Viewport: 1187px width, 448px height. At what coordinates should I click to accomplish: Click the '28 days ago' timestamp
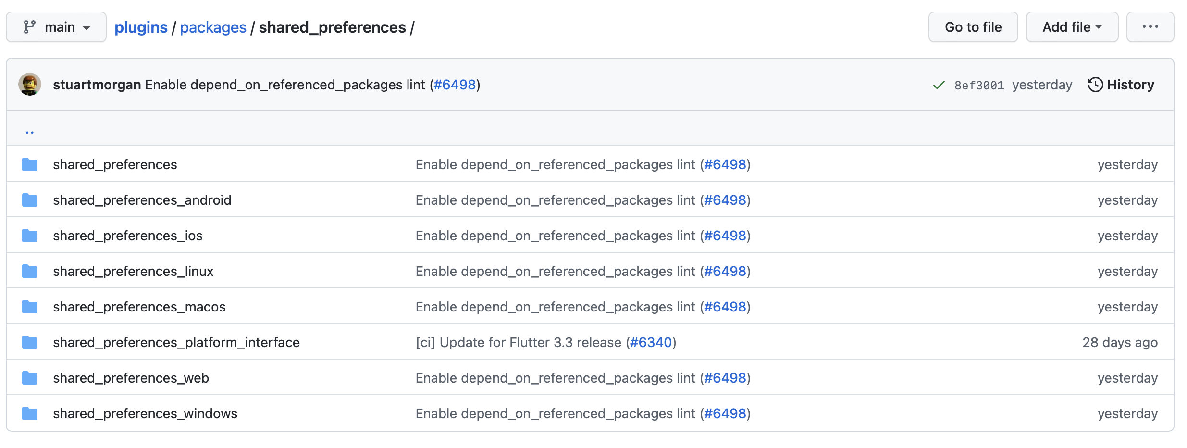click(x=1120, y=342)
